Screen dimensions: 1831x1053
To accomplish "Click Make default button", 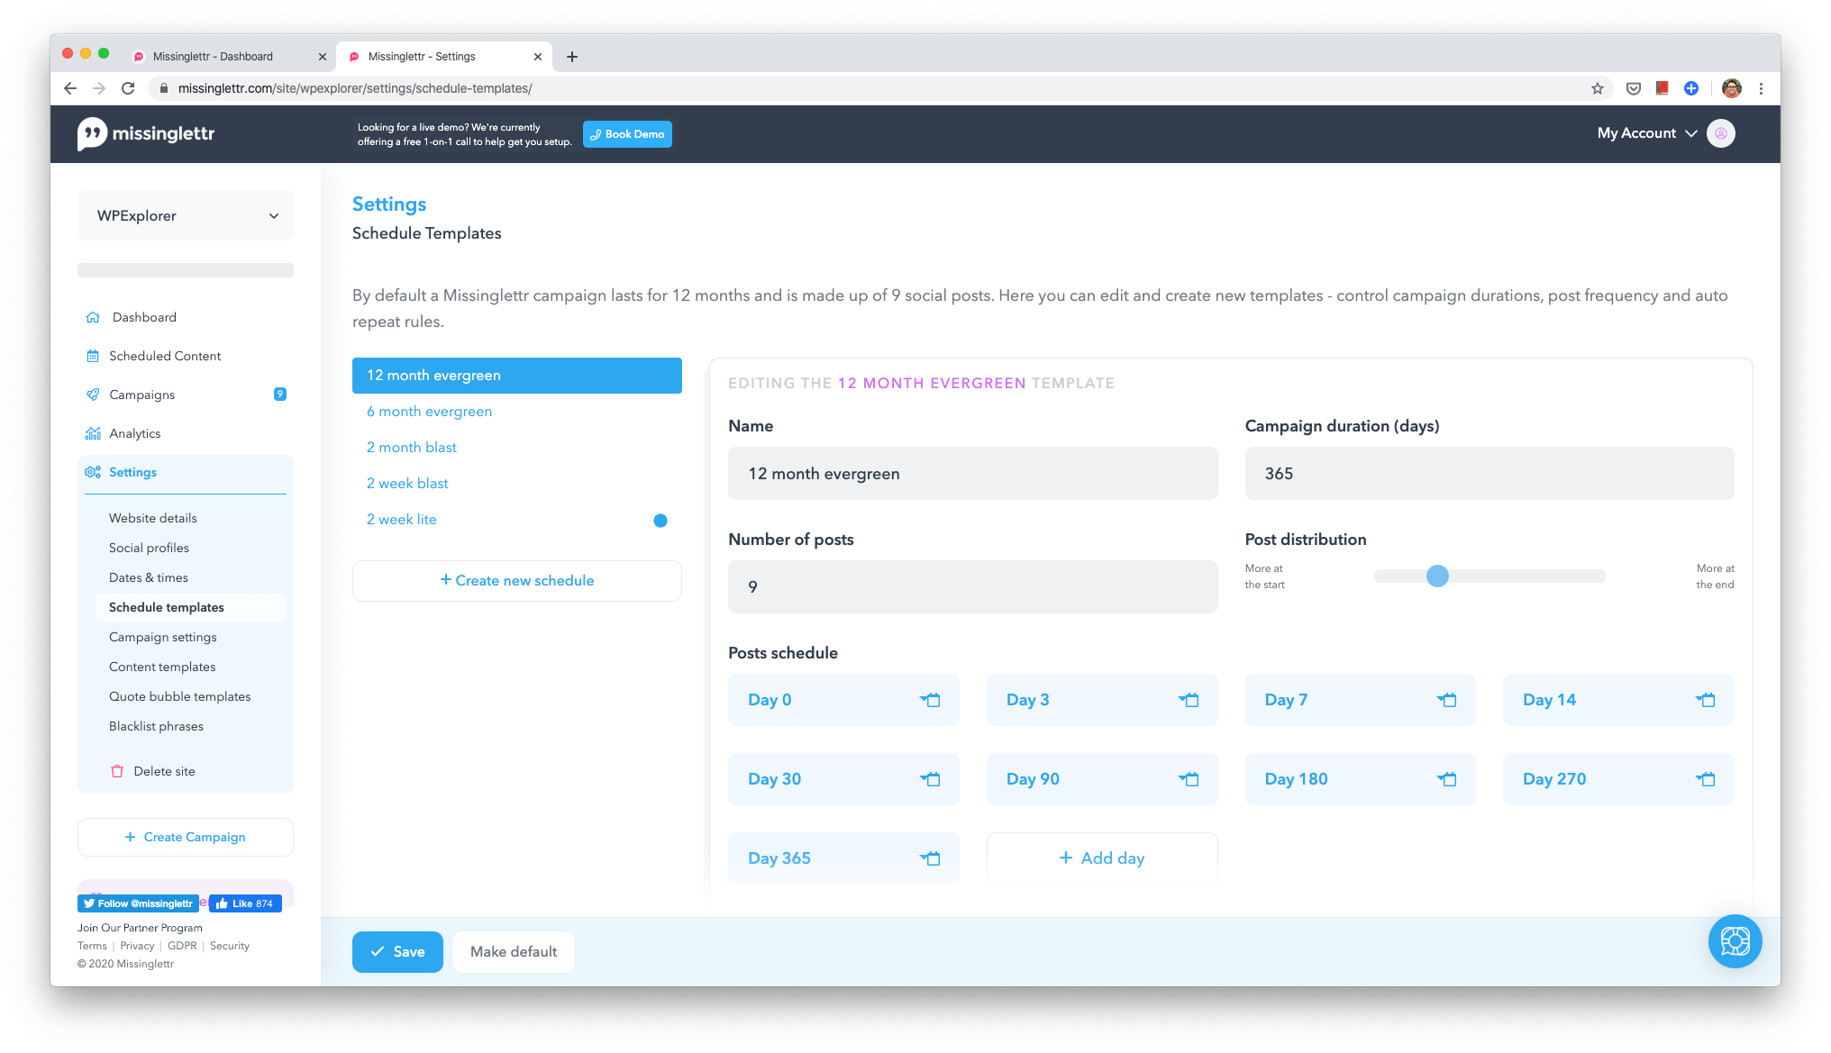I will click(514, 952).
